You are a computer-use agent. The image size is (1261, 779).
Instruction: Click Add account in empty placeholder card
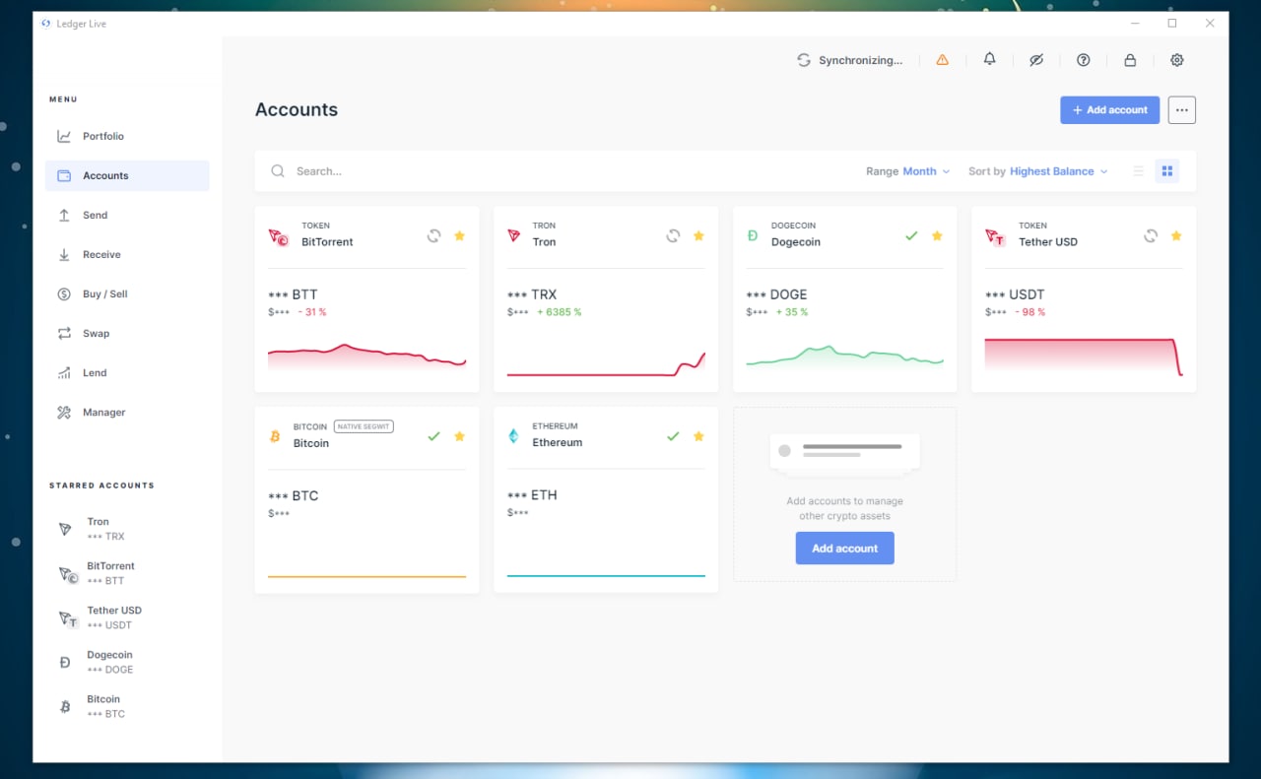(844, 549)
